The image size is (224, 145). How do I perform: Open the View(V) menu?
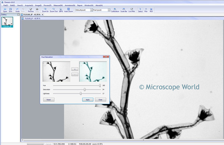(20, 6)
